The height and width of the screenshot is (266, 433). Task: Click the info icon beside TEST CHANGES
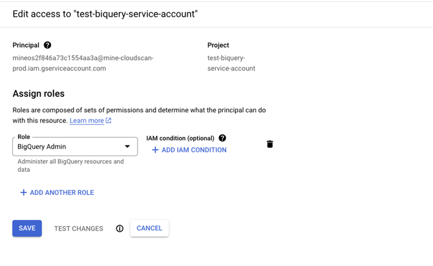(x=120, y=229)
